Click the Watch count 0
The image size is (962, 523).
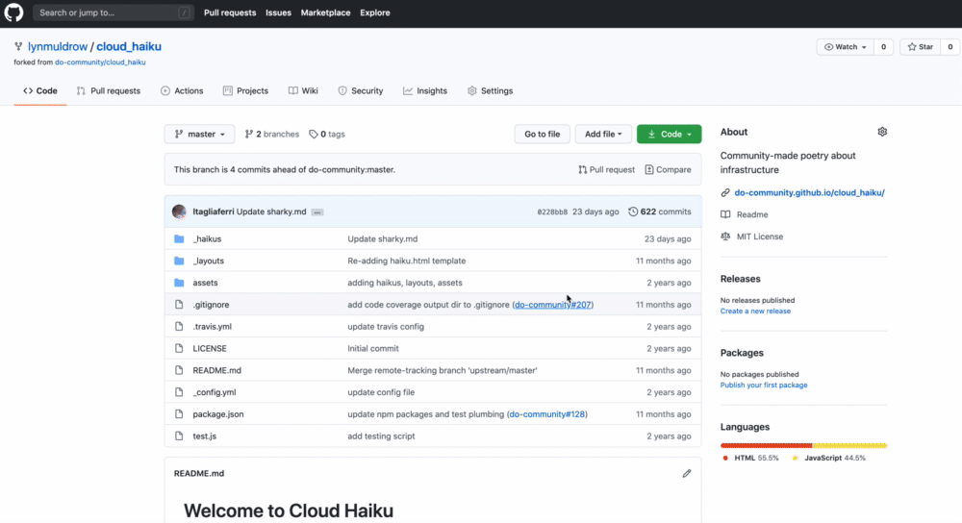[883, 46]
